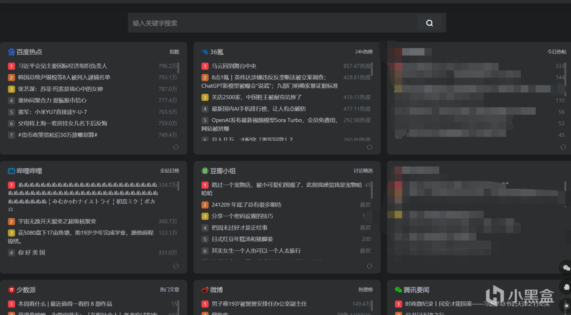571x315 pixels.
Task: Open '其实女生一个人也可以一个人去旅行' post
Action: 256,250
